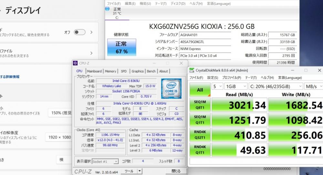Click the 正常 67% health status button
323x175 pixels.
click(x=122, y=47)
